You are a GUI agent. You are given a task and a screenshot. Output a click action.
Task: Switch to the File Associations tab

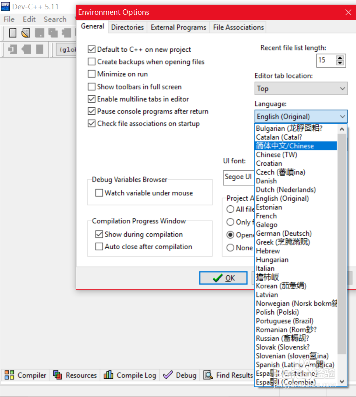click(238, 27)
